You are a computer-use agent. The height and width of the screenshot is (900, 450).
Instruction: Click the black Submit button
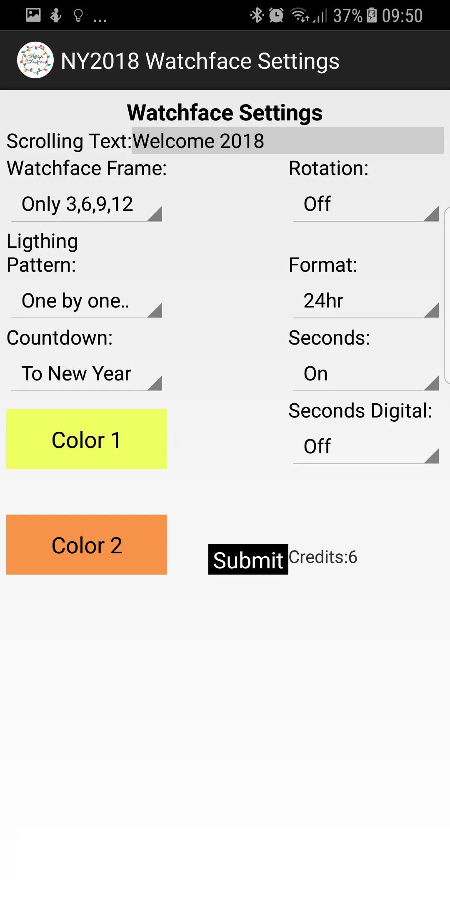click(248, 560)
